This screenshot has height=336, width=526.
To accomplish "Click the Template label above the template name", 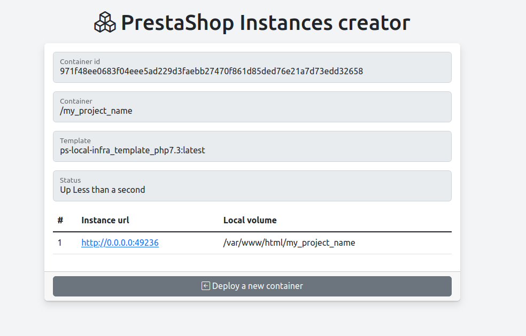I will [75, 140].
